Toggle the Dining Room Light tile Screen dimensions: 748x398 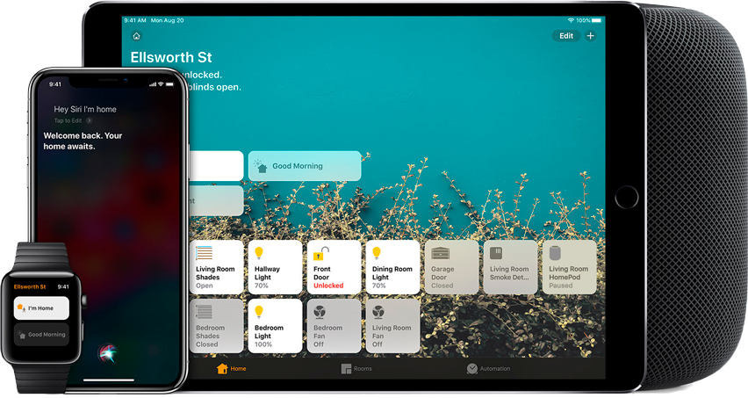tap(392, 267)
